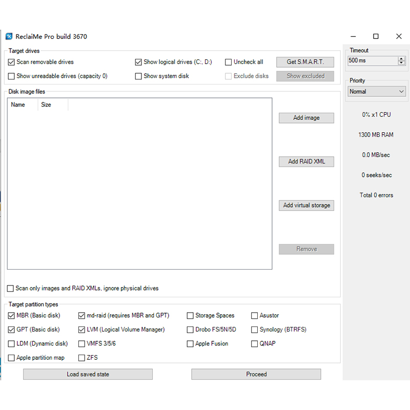Click the 0.0 MB/sec text
410x410 pixels.
pyautogui.click(x=376, y=155)
